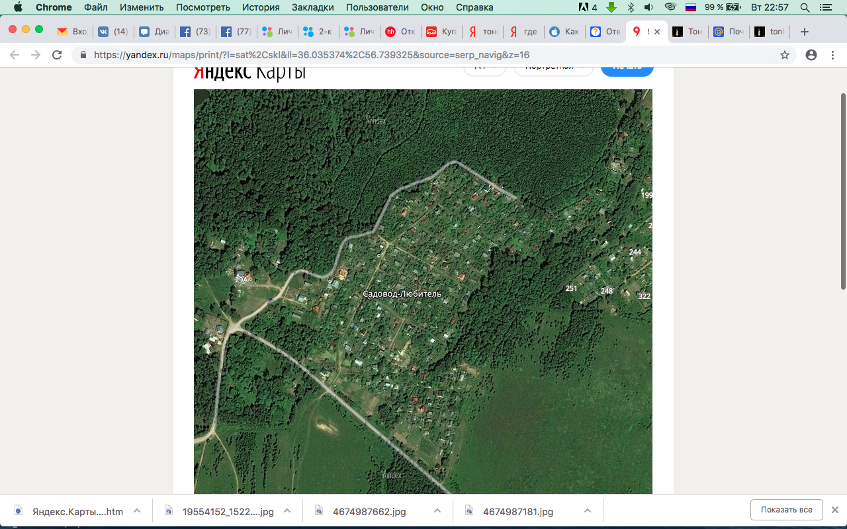Go back to the previous page
This screenshot has width=847, height=529.
tap(15, 55)
